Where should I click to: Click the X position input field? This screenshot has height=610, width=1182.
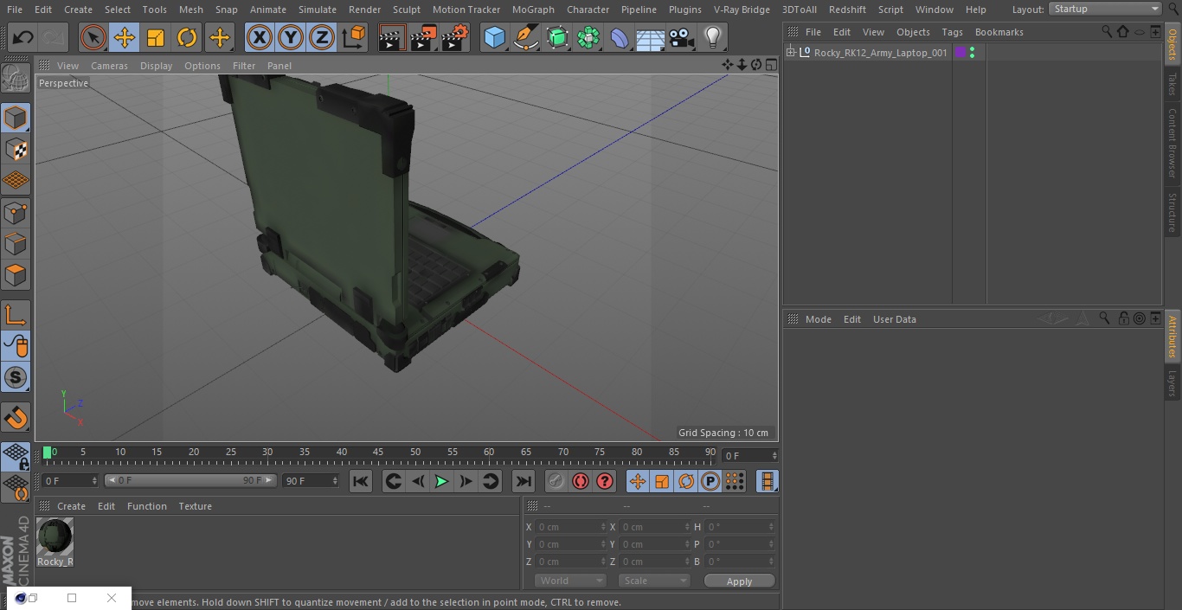(570, 527)
